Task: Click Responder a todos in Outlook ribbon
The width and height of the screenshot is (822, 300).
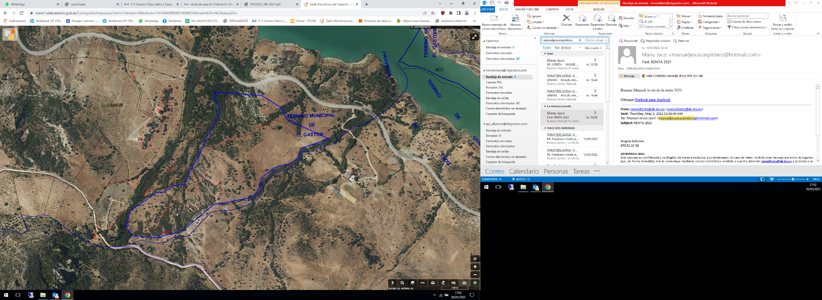Action: (598, 22)
